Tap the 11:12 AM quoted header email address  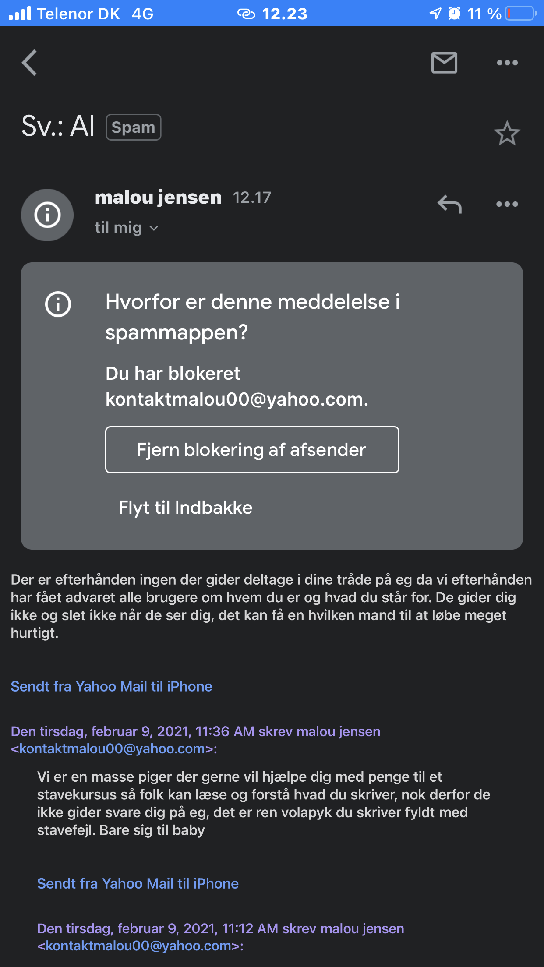pyautogui.click(x=140, y=946)
